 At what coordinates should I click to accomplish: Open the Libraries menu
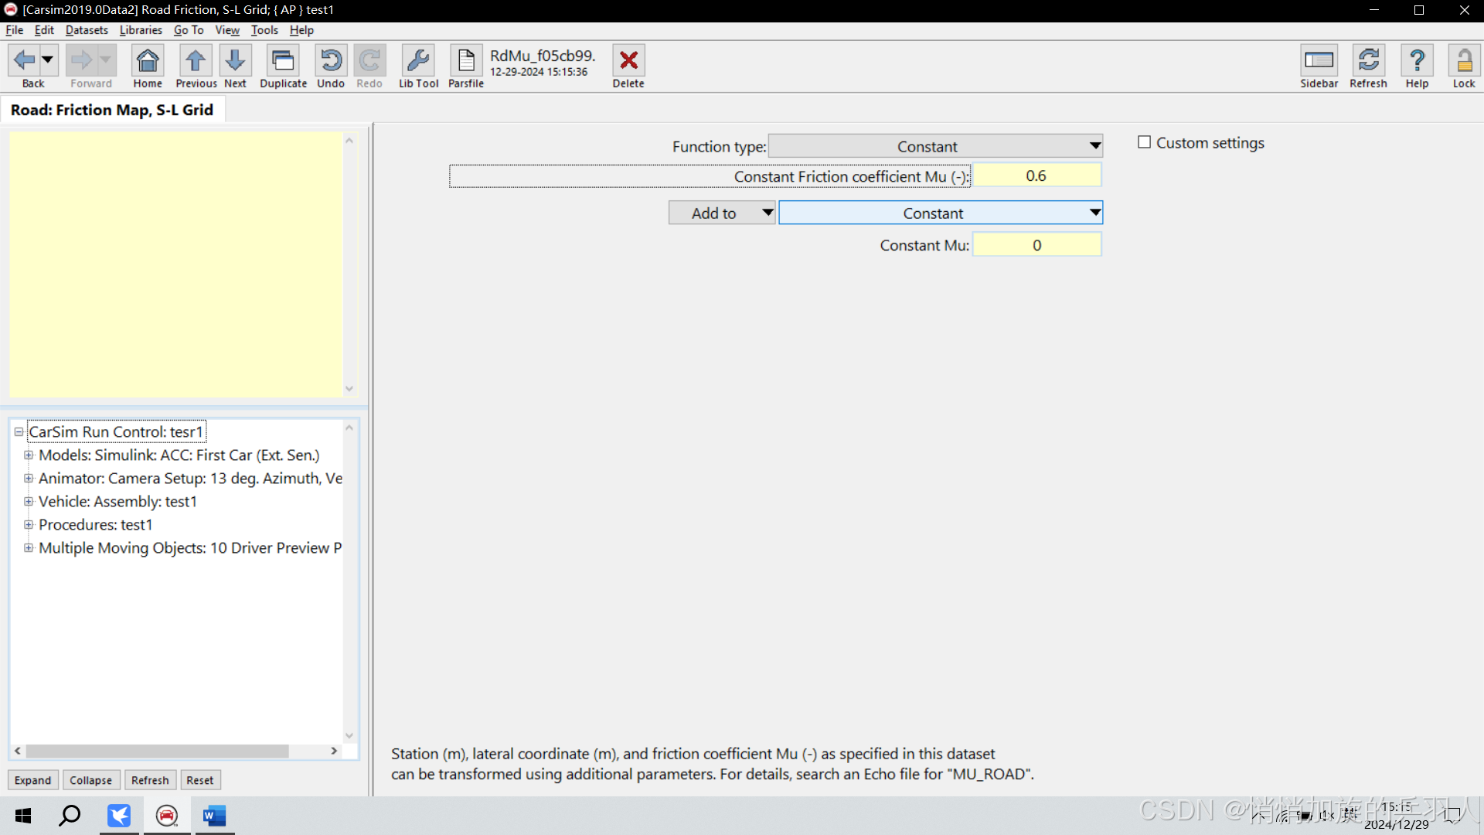coord(141,30)
